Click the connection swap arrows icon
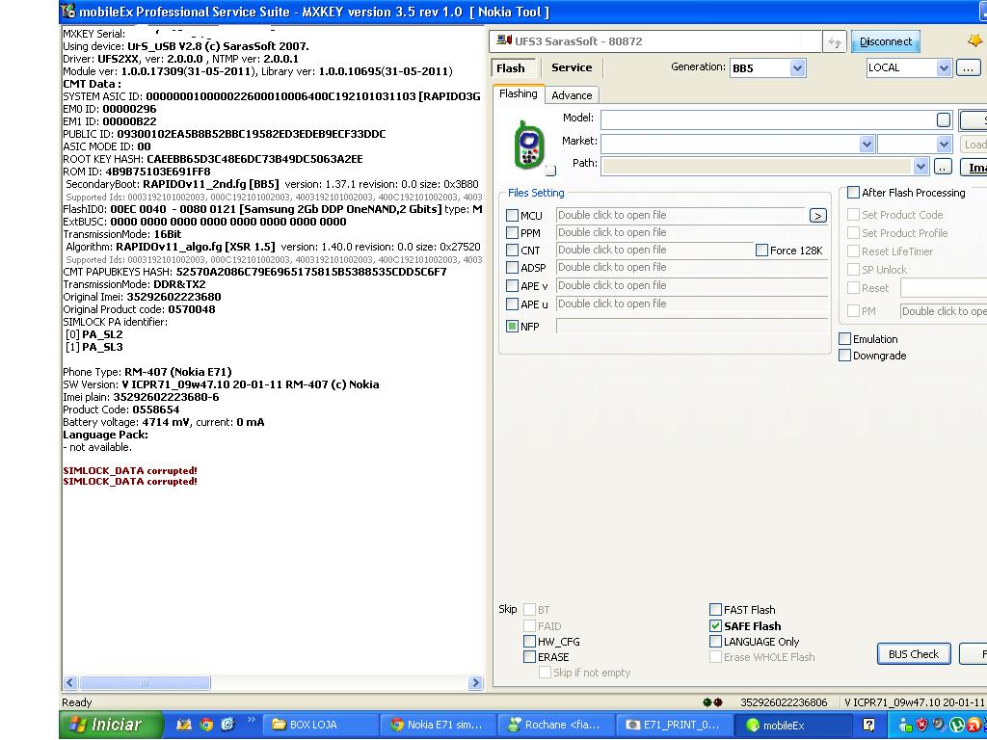 tap(834, 42)
